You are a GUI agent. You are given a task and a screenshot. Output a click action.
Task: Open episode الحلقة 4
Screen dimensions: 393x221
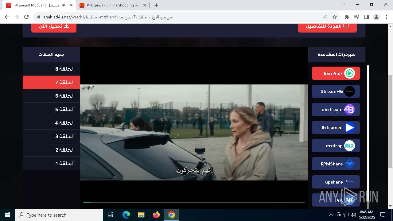tap(51, 123)
